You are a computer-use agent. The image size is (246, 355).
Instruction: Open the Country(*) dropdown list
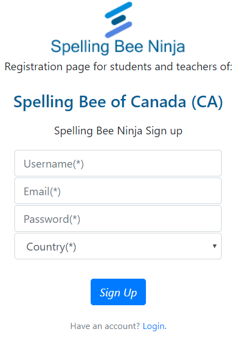click(118, 246)
